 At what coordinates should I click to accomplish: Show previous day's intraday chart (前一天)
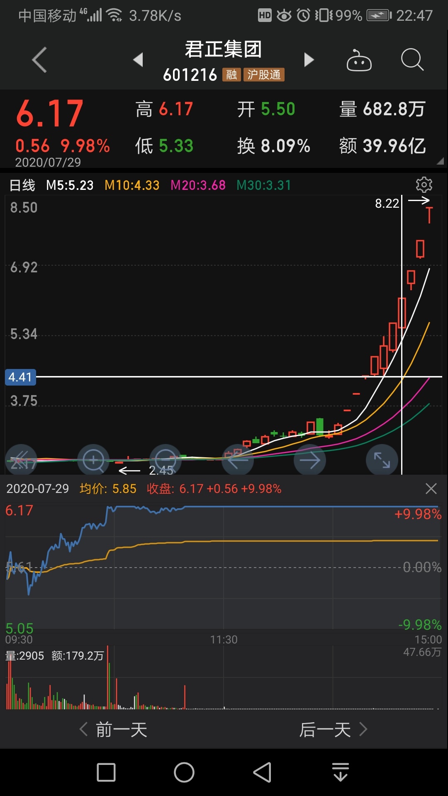pos(113,730)
